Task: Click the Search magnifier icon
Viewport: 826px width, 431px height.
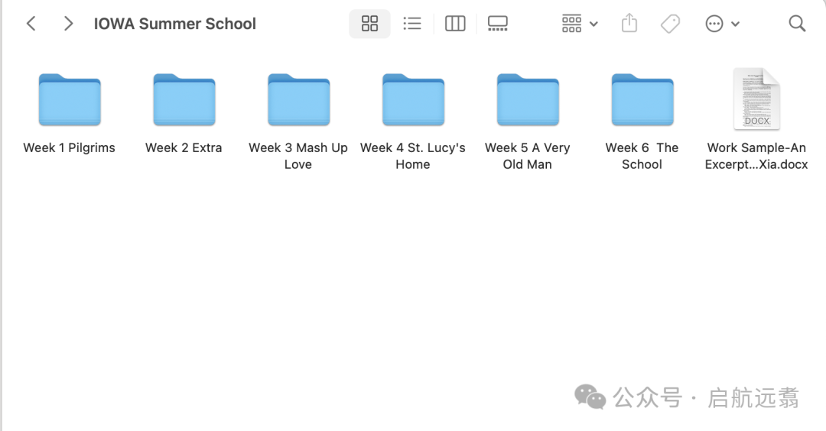Action: 797,24
